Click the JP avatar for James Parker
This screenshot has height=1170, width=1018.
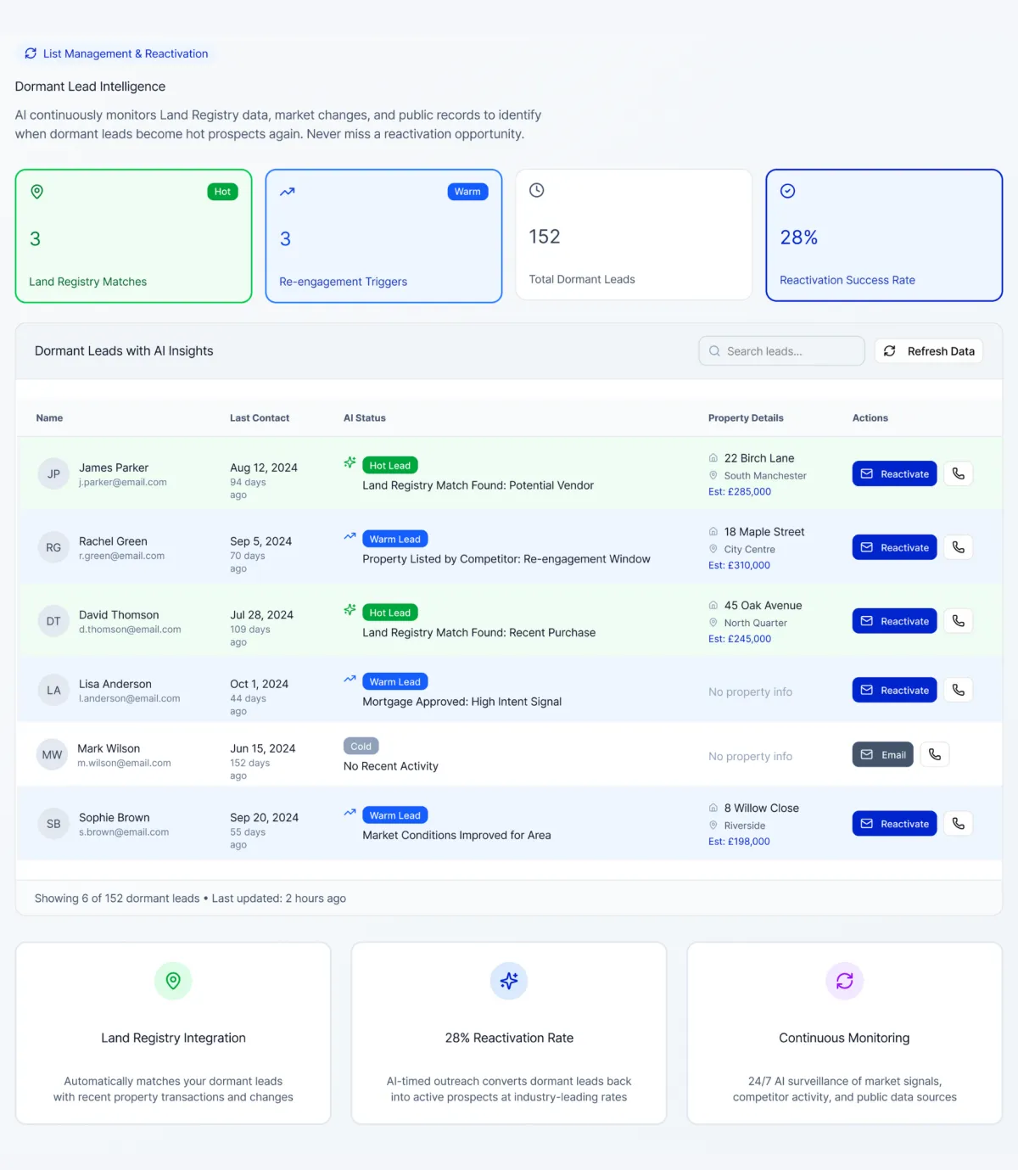53,473
